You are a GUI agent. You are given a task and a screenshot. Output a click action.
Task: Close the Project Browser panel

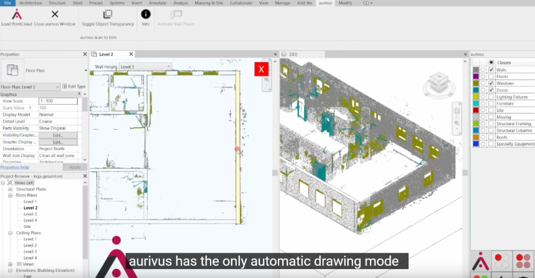tap(85, 176)
